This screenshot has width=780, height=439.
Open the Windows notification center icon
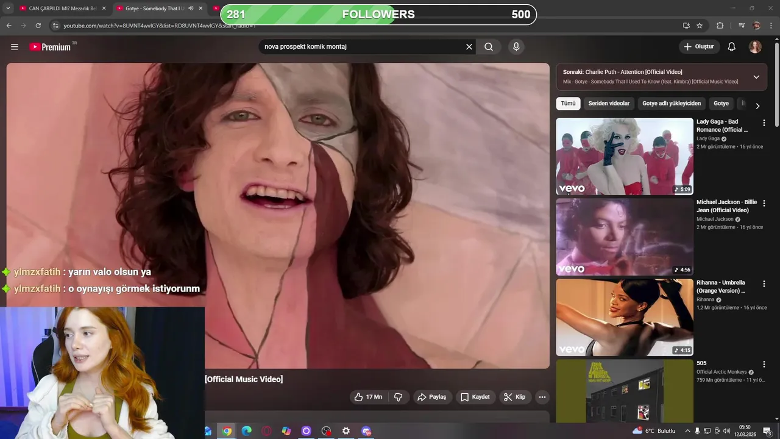point(768,431)
